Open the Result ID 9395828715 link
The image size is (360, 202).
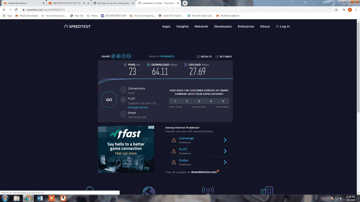(x=167, y=56)
